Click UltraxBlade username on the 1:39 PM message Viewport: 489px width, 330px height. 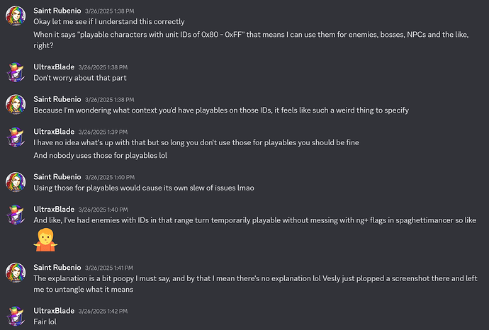pyautogui.click(x=54, y=132)
